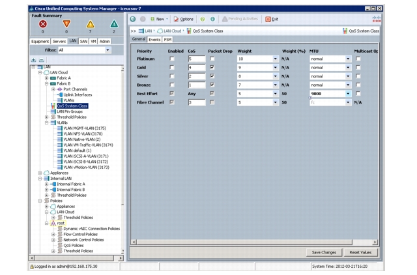Toggle Packet Drop for Platinum
Image resolution: width=417 pixels, height=275 pixels.
tap(212, 59)
